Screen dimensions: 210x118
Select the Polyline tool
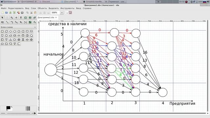pos(21,22)
